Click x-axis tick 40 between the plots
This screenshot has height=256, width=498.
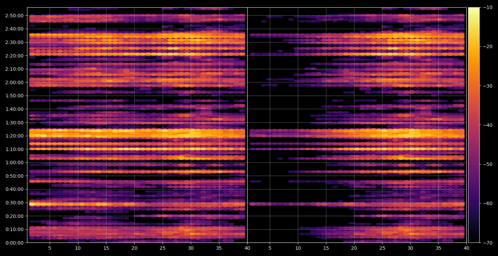pyautogui.click(x=247, y=248)
